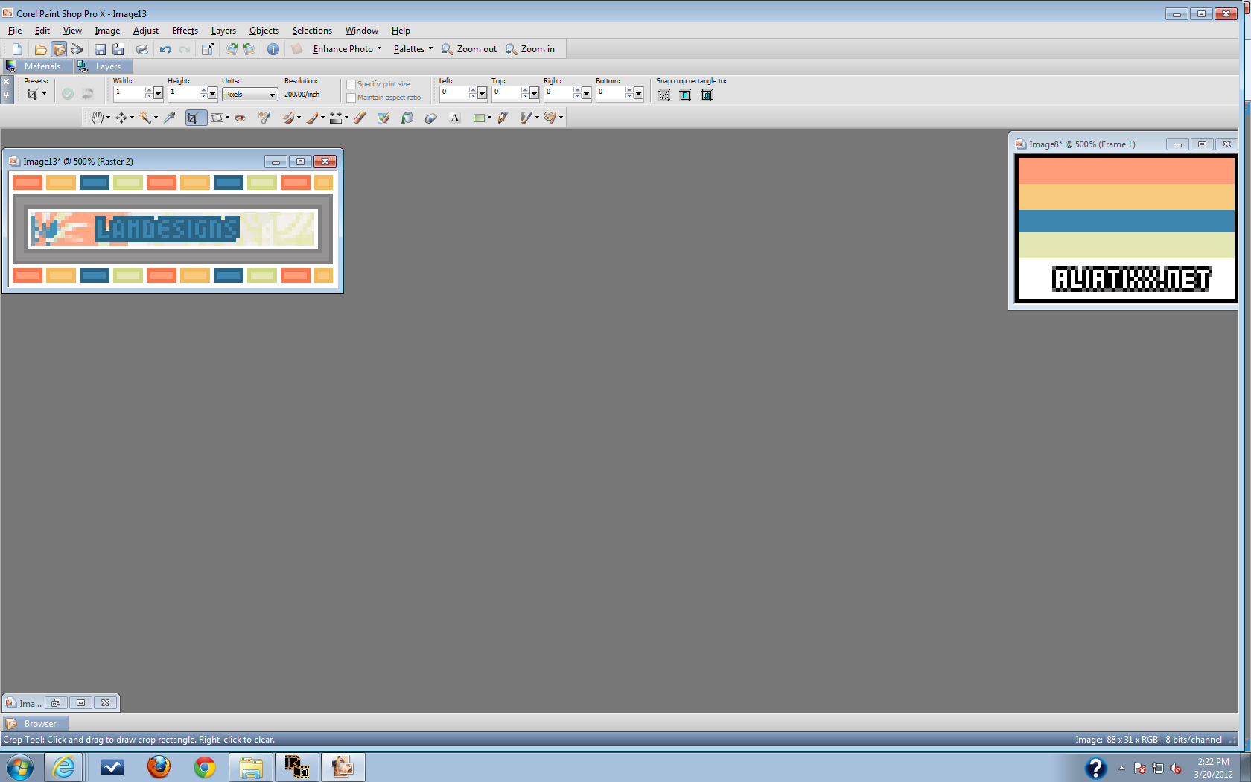The image size is (1251, 782).
Task: Select the Straighten tool
Action: [x=217, y=118]
